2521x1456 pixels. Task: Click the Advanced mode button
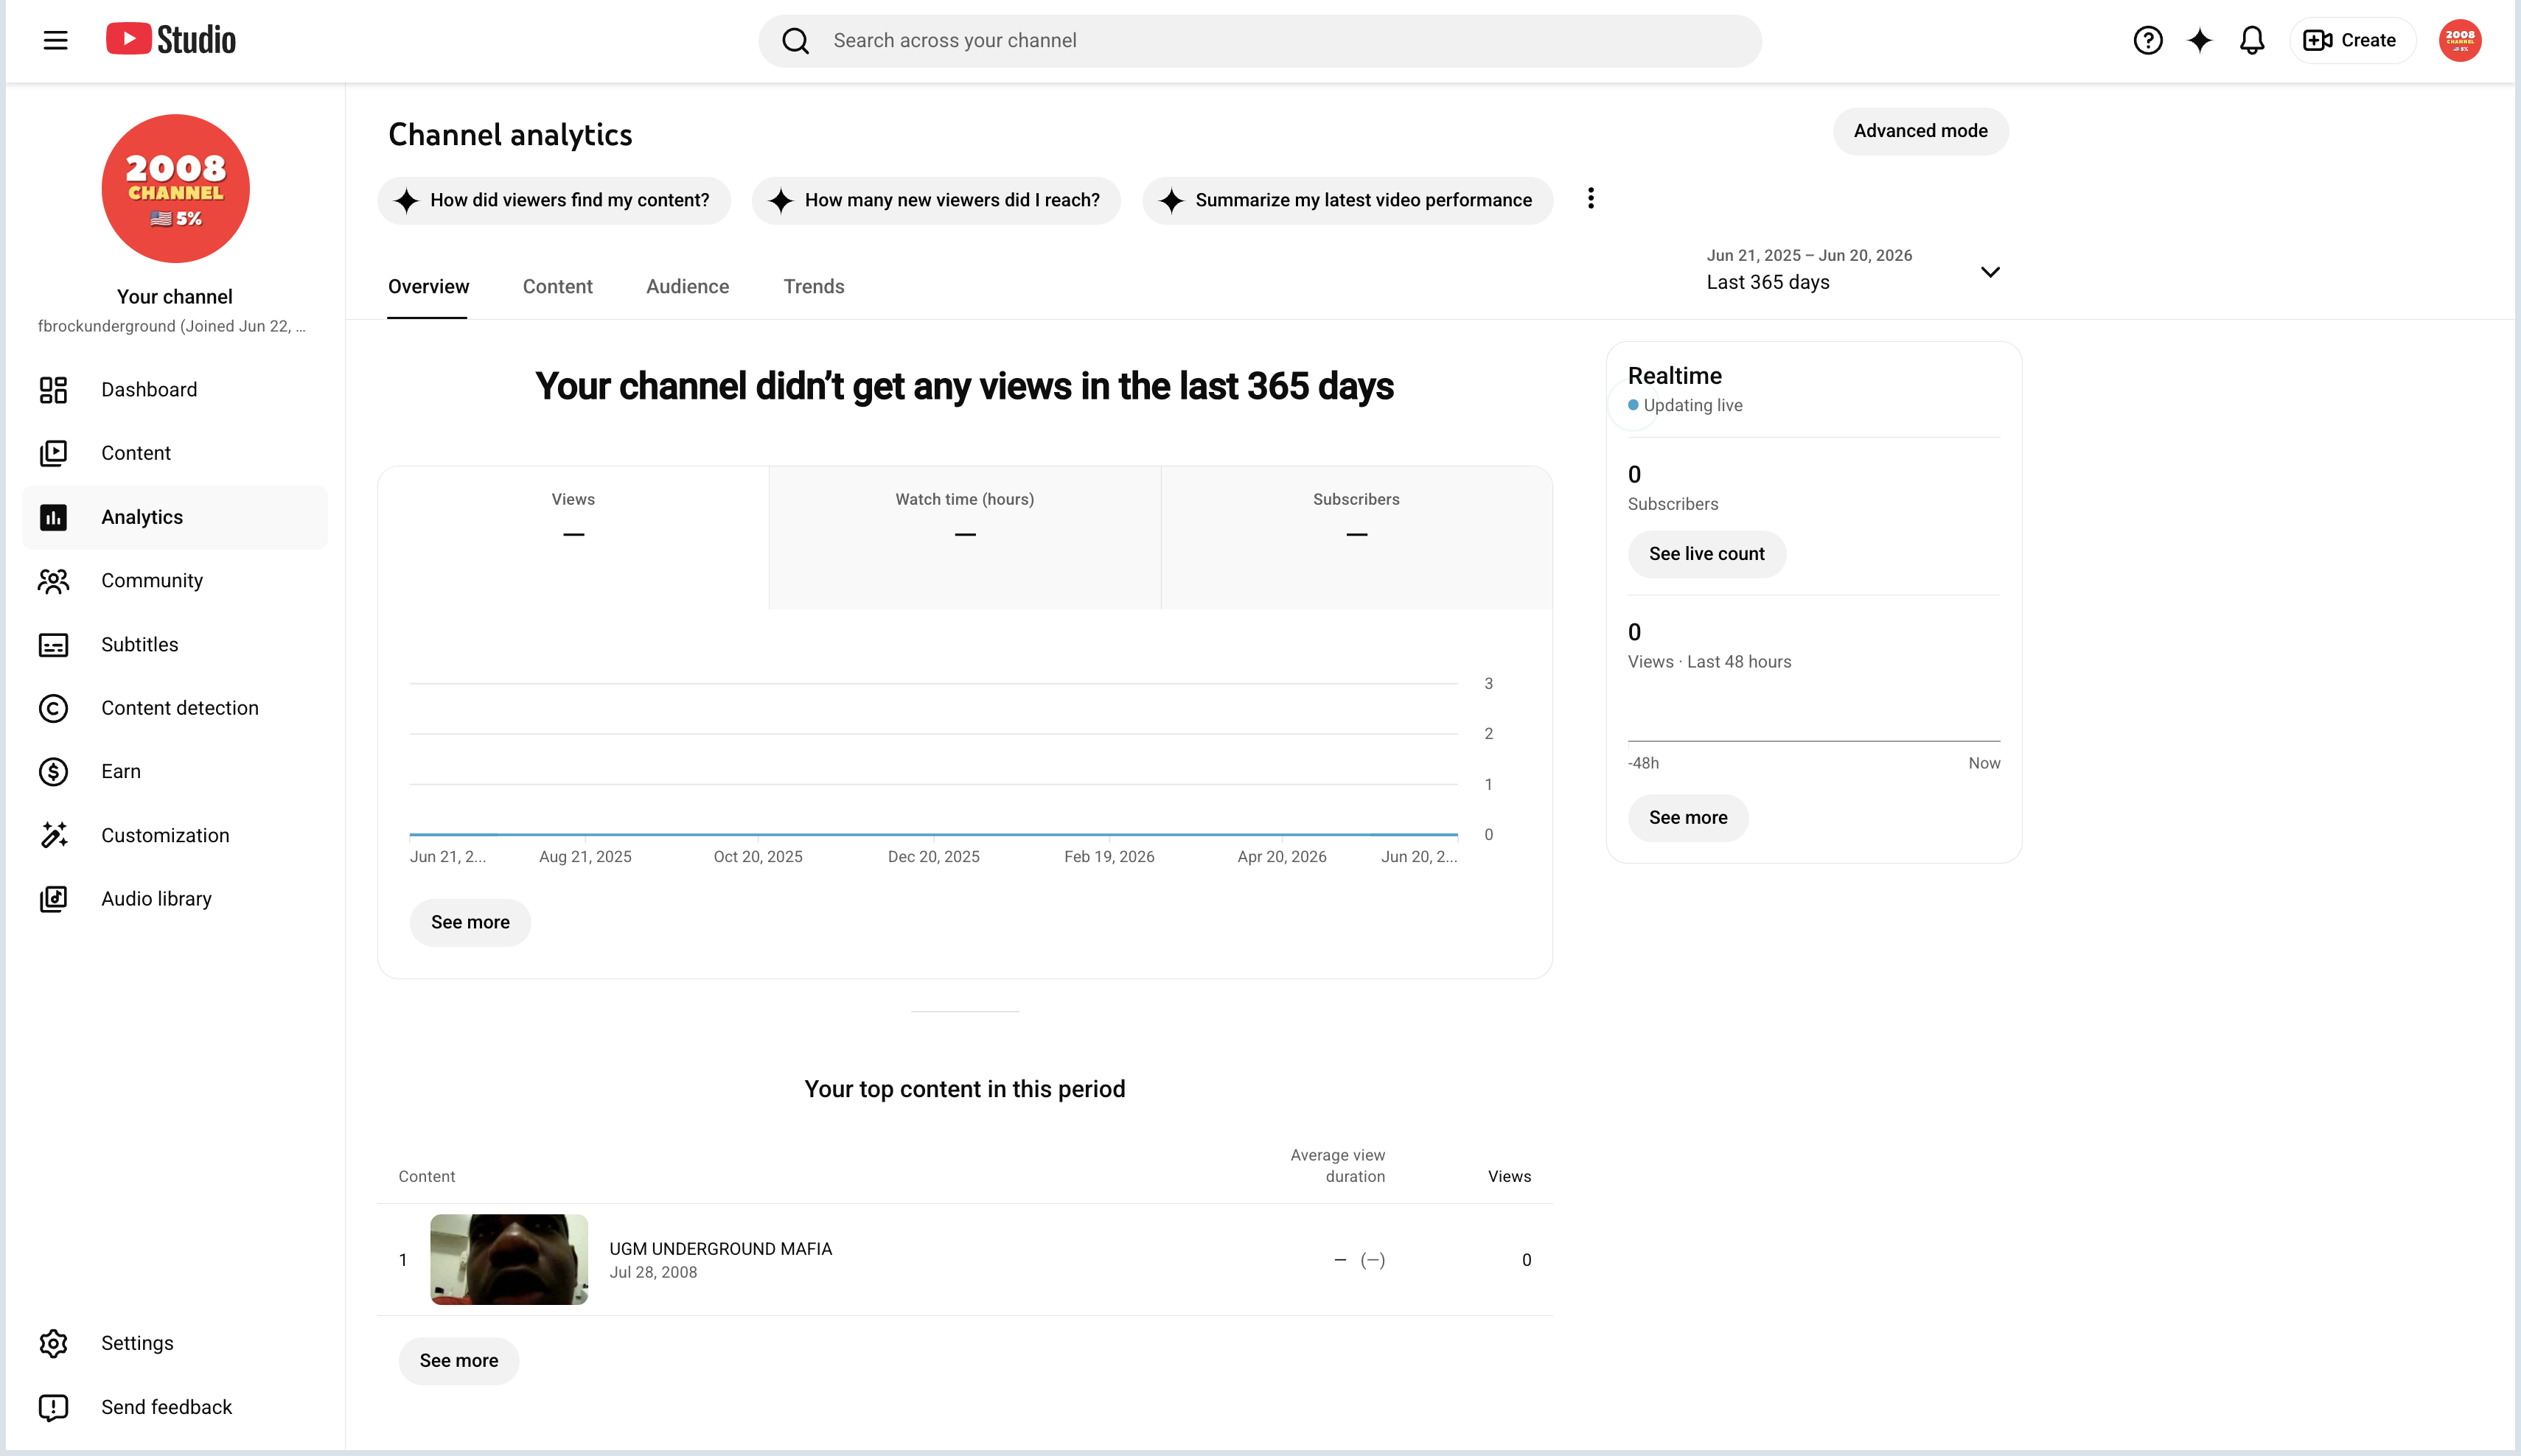1919,131
